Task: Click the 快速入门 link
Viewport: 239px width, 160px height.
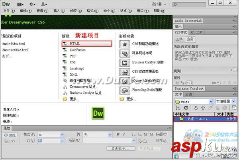Action: (x=11, y=109)
